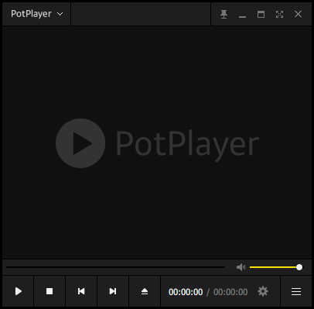
Task: Click the playback seek bar
Action: [x=115, y=267]
